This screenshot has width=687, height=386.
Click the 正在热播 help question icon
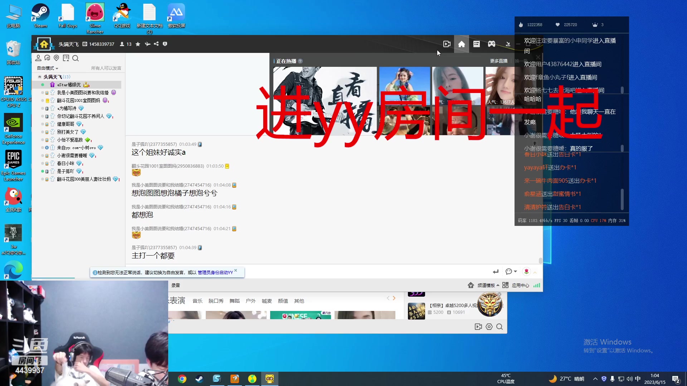[300, 61]
